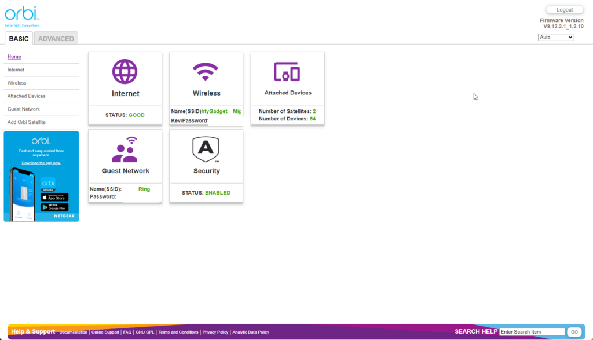
Task: Click the Security shield icon
Action: pos(206,150)
